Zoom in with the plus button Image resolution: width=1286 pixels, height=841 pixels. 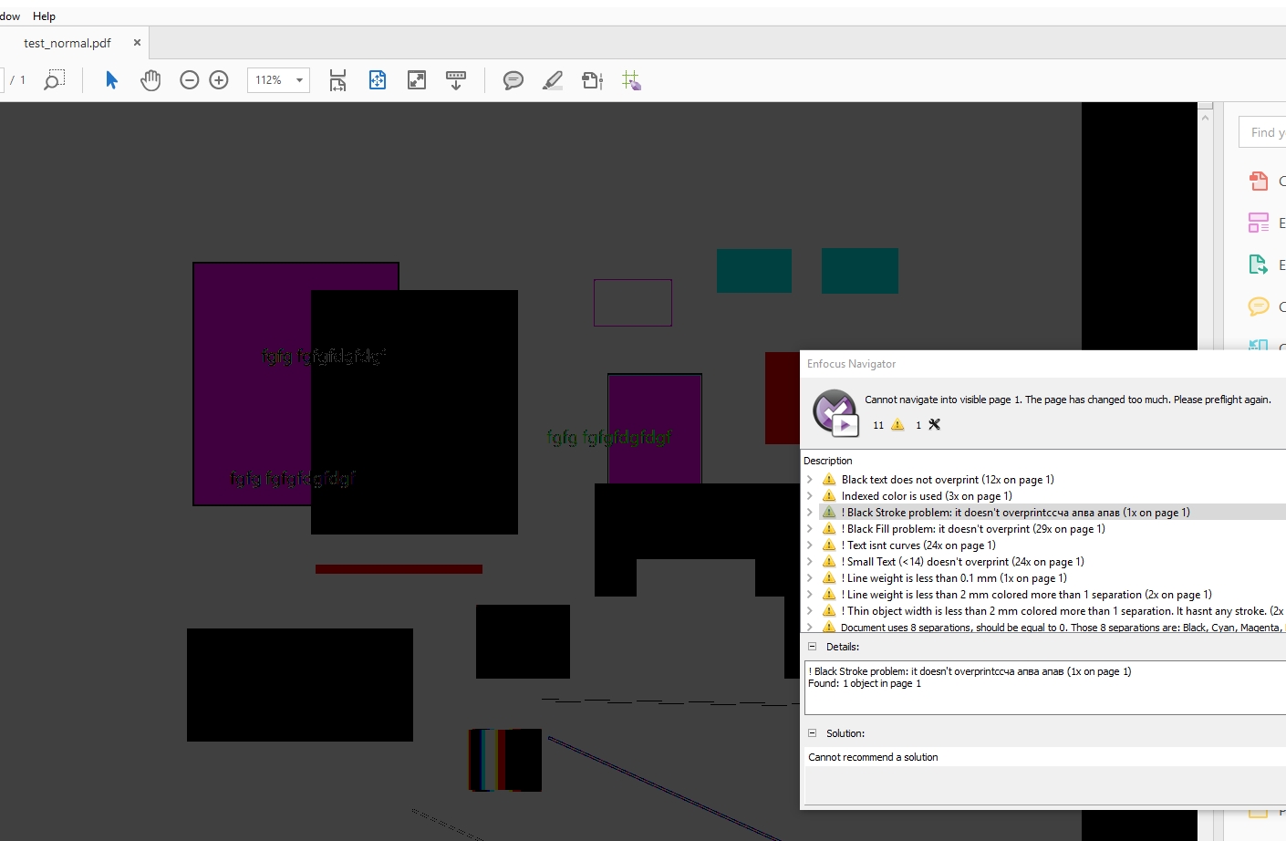tap(219, 80)
